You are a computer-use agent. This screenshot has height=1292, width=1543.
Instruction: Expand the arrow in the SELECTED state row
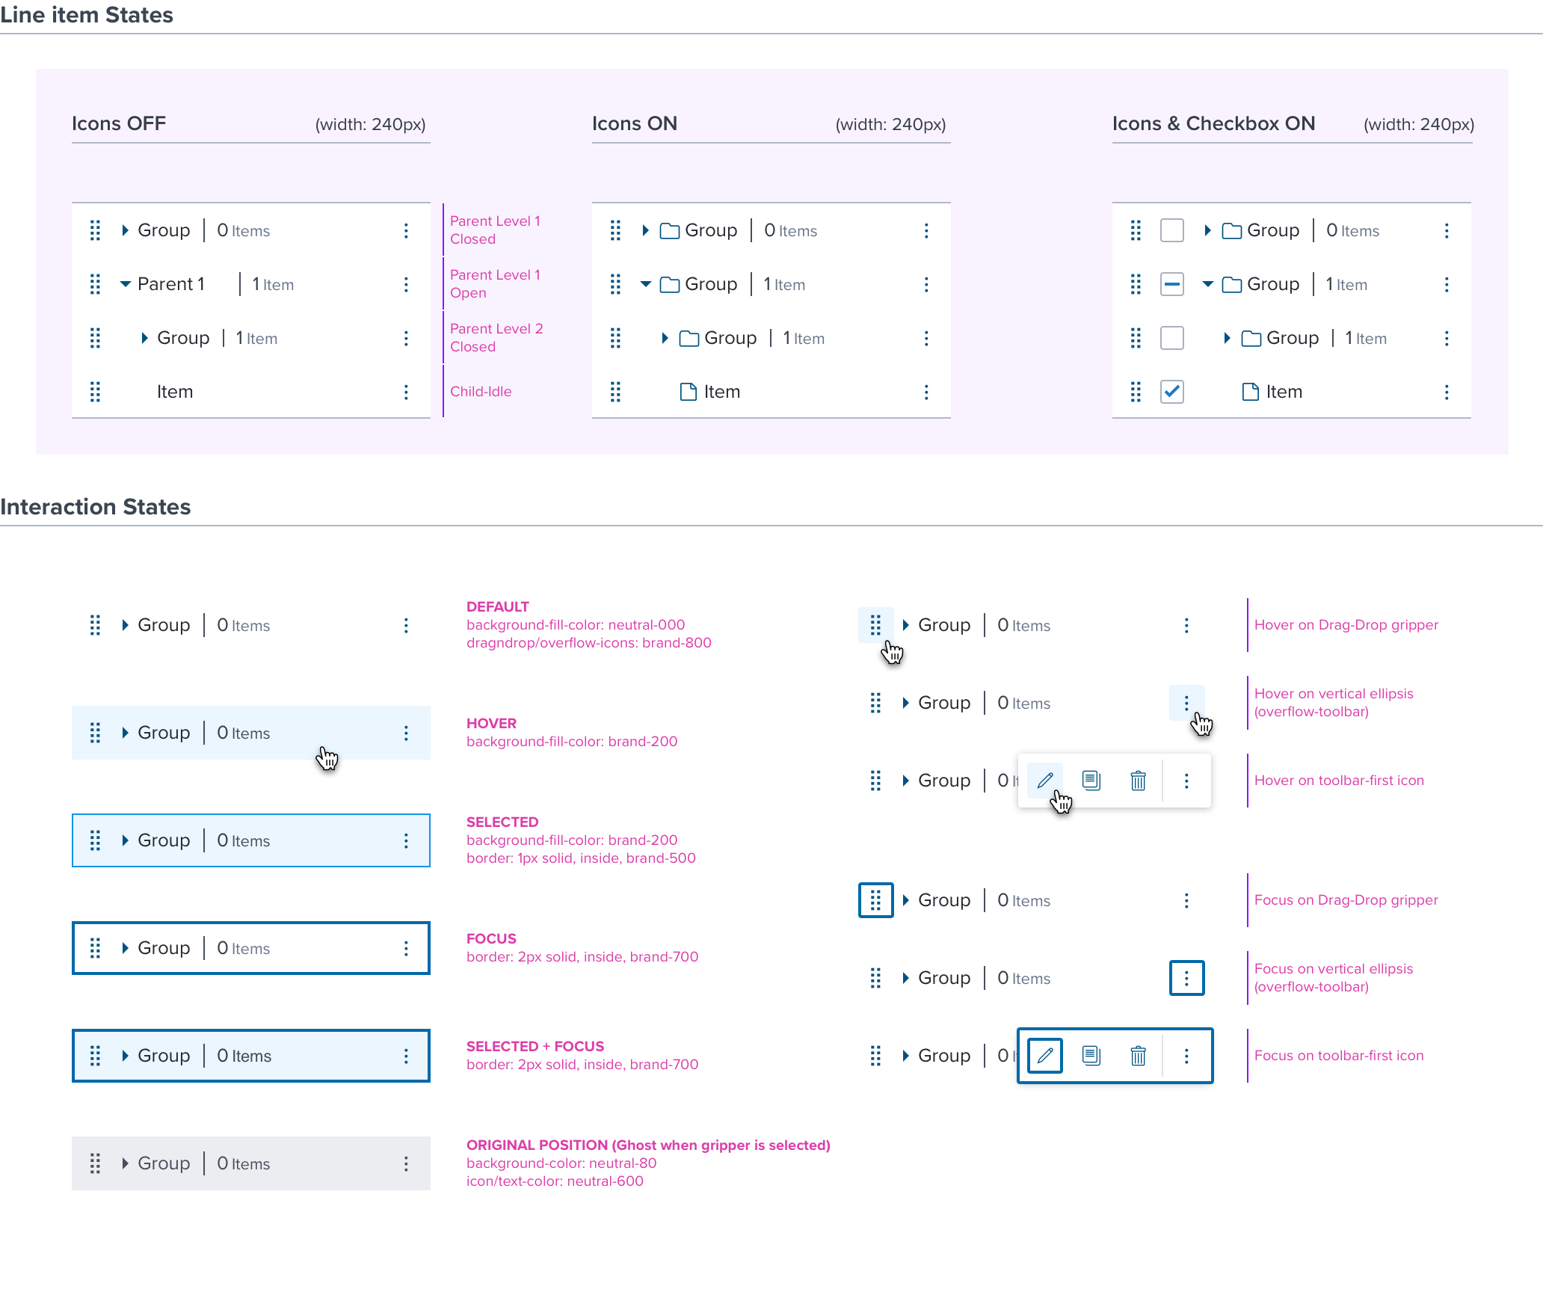(x=125, y=840)
